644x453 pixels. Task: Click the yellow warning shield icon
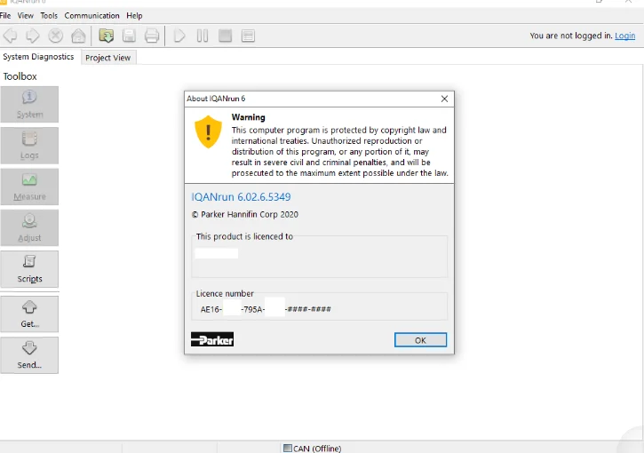(x=208, y=131)
